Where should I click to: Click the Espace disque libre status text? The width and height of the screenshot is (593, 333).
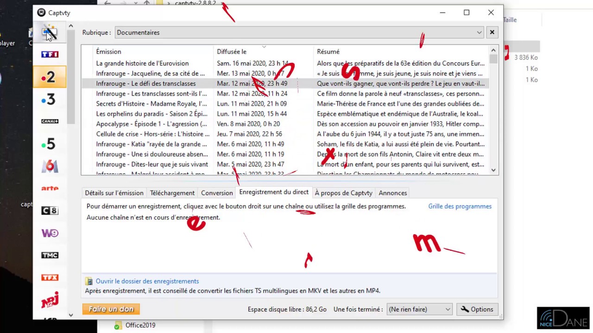click(287, 309)
